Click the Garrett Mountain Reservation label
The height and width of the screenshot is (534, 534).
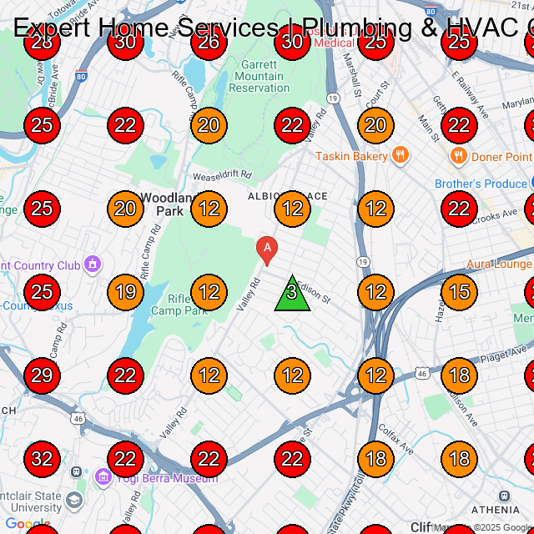pos(259,76)
